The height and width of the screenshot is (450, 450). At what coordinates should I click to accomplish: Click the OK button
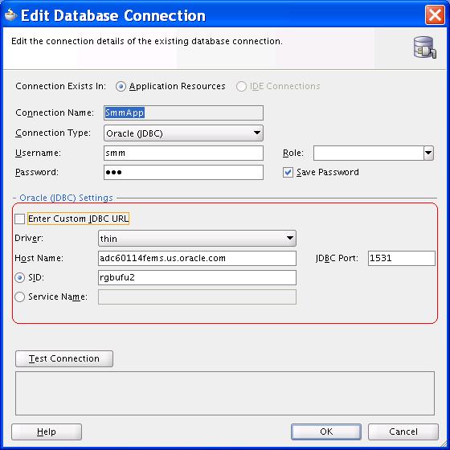(x=326, y=432)
